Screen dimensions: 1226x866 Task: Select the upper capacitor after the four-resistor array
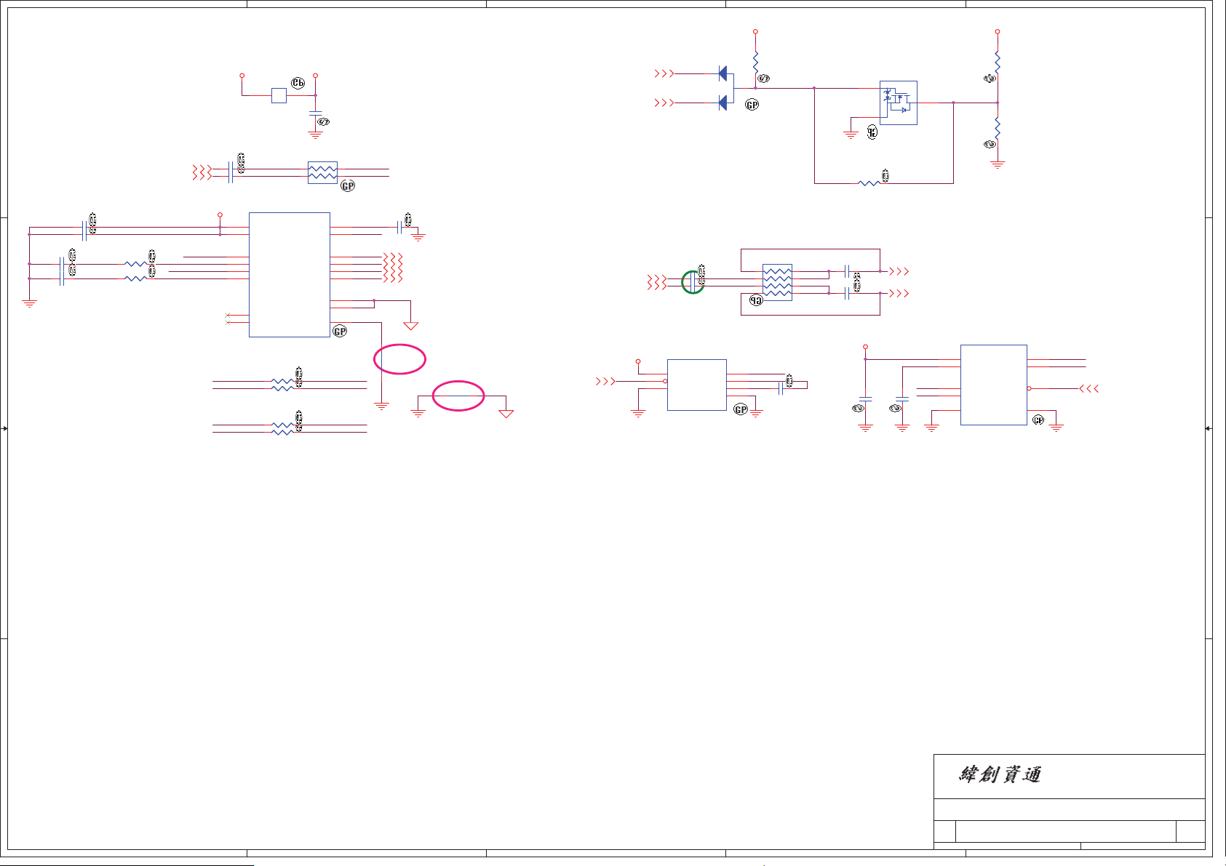tap(847, 271)
